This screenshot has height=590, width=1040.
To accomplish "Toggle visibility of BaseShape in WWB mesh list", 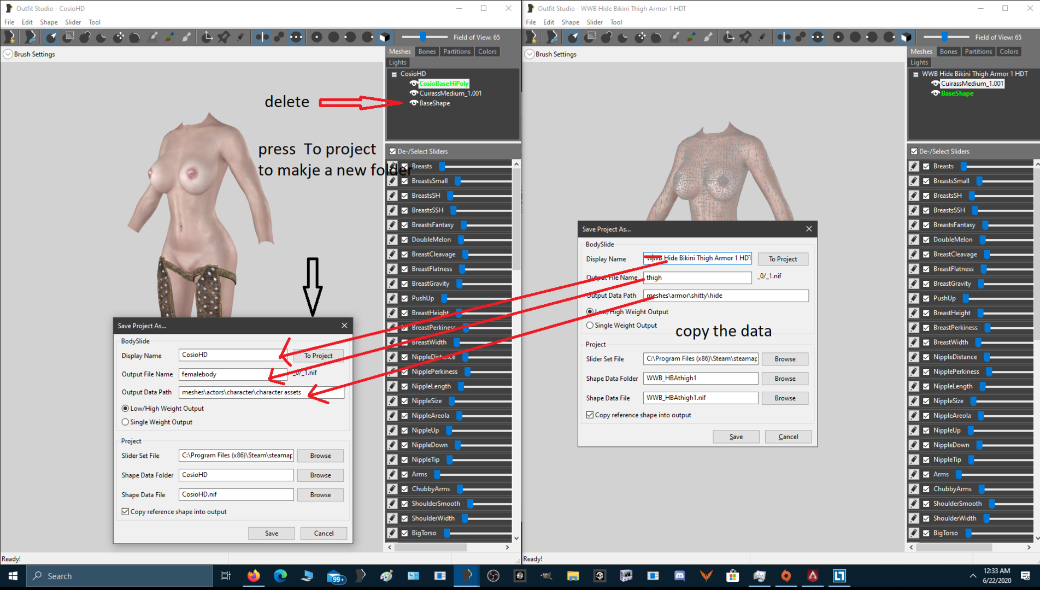I will (x=935, y=93).
